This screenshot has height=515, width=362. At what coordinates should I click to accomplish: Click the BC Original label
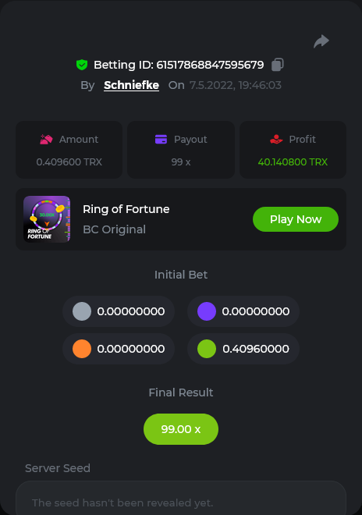pyautogui.click(x=115, y=229)
